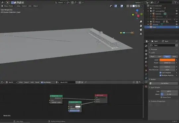Expand the Preview panel
This screenshot has height=123, width=179.
tap(154, 49)
